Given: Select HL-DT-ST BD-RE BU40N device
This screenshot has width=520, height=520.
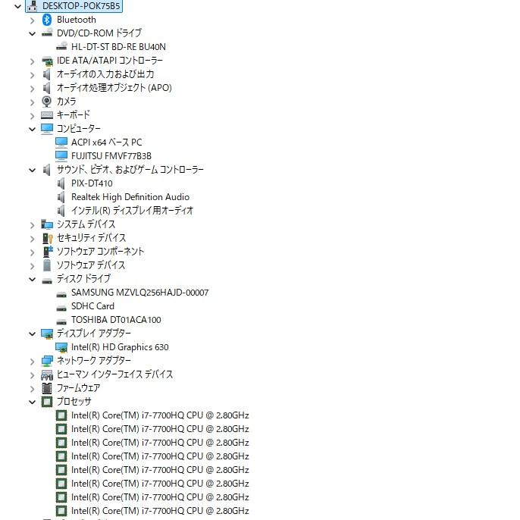Looking at the screenshot, I should (x=118, y=47).
